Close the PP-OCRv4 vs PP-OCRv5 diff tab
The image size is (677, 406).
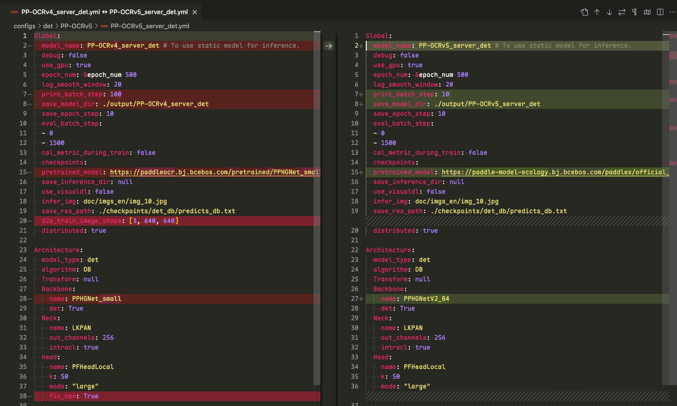(x=194, y=12)
